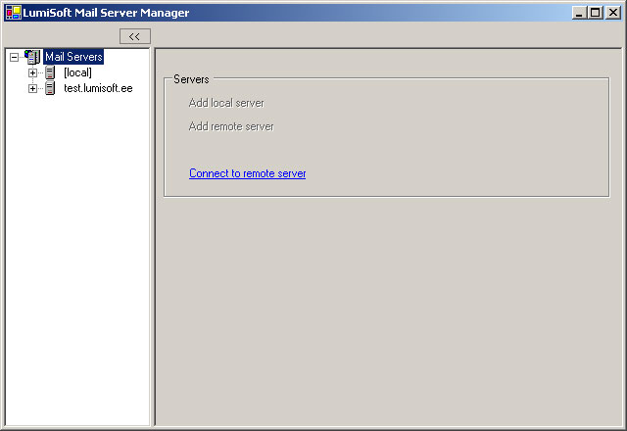
Task: Expand the test.lumisoft.ee server node
Action: tap(32, 88)
